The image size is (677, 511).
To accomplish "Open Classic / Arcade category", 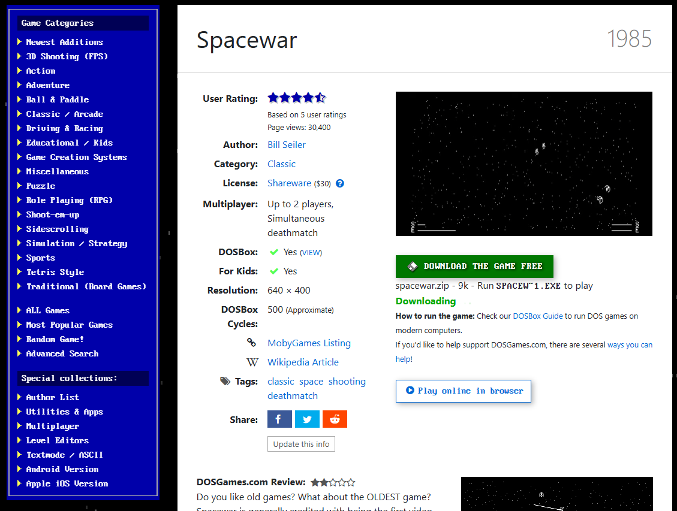I will click(64, 114).
